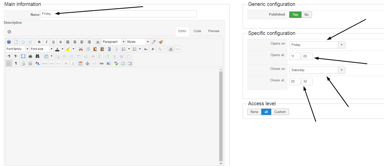Insert a hyperlink with the chain icon
Viewport: 384px width, 166px height.
(x=102, y=63)
